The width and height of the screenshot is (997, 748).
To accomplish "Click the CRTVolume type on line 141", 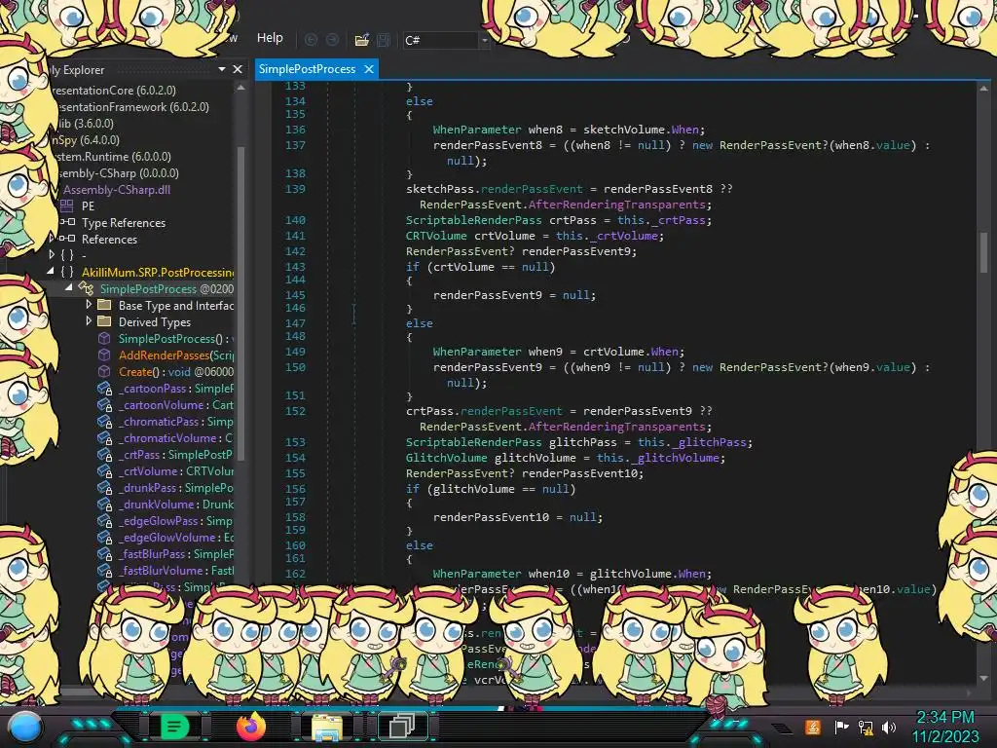I will [436, 236].
